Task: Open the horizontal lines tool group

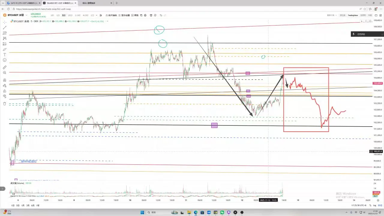Action: pos(4,33)
